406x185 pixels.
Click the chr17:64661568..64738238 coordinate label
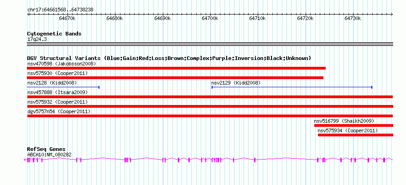click(60, 10)
